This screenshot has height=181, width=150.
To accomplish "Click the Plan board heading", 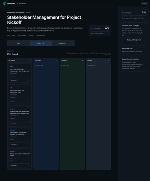I will [x=12, y=54].
